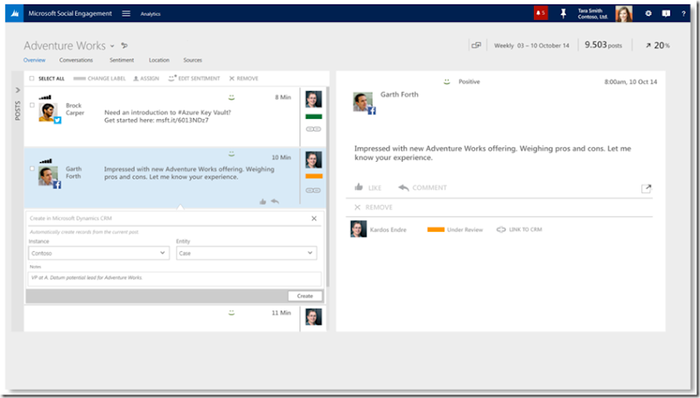Click assignee avatar on the 10 Min post

tap(313, 160)
